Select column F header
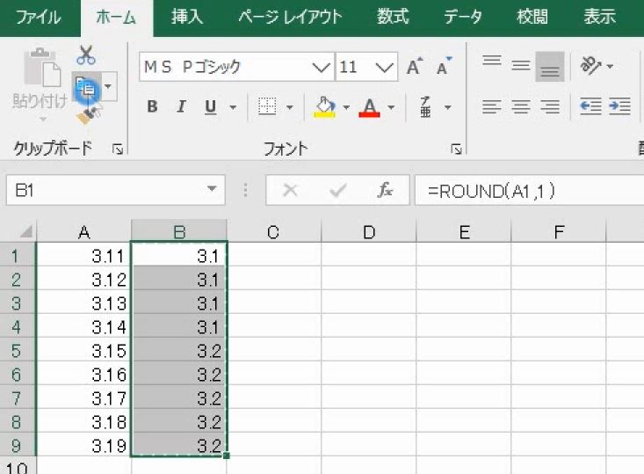The height and width of the screenshot is (474, 644). 559,231
